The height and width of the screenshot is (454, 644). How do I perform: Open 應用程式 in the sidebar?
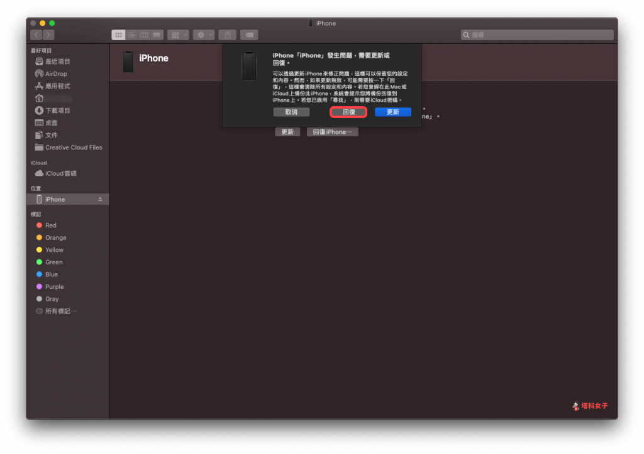pyautogui.click(x=68, y=86)
